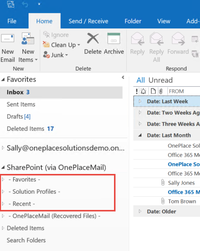Click the Undo arrow in title bar
Viewport: 200px width, 251px height.
[25, 4]
